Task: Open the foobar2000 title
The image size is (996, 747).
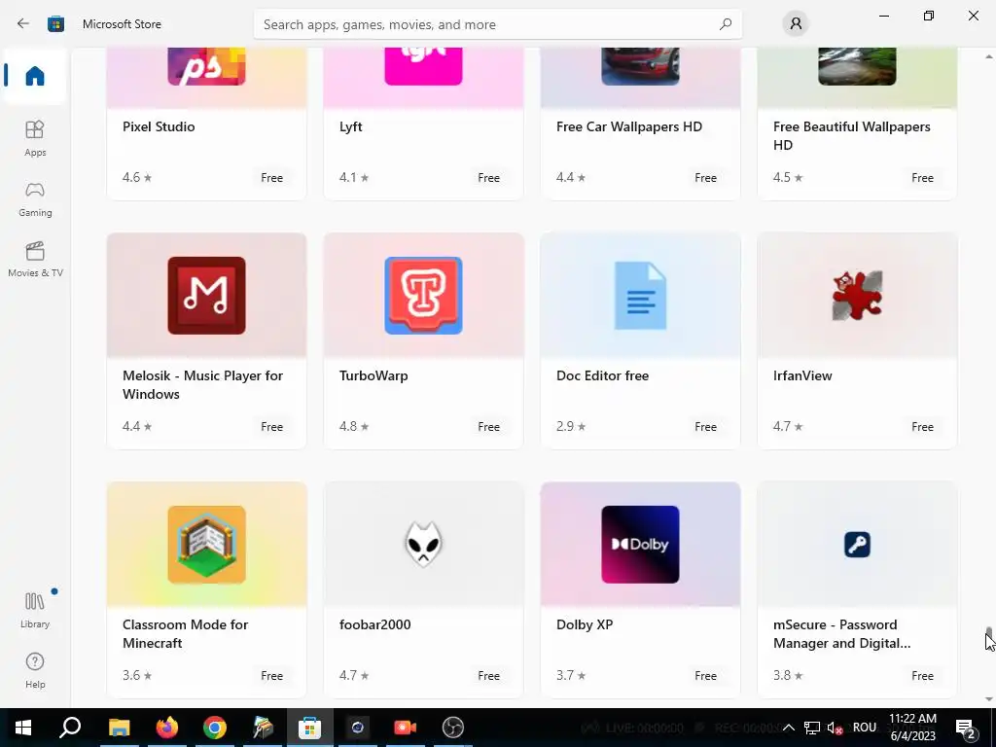Action: 374,624
